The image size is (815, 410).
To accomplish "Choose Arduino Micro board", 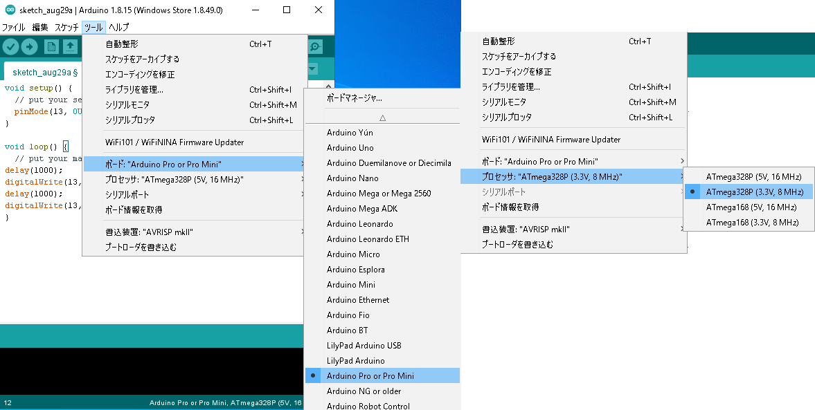I will [382, 254].
